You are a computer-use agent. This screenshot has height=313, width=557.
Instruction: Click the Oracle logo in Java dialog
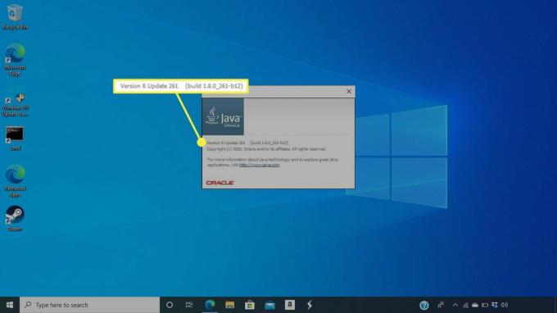[220, 183]
